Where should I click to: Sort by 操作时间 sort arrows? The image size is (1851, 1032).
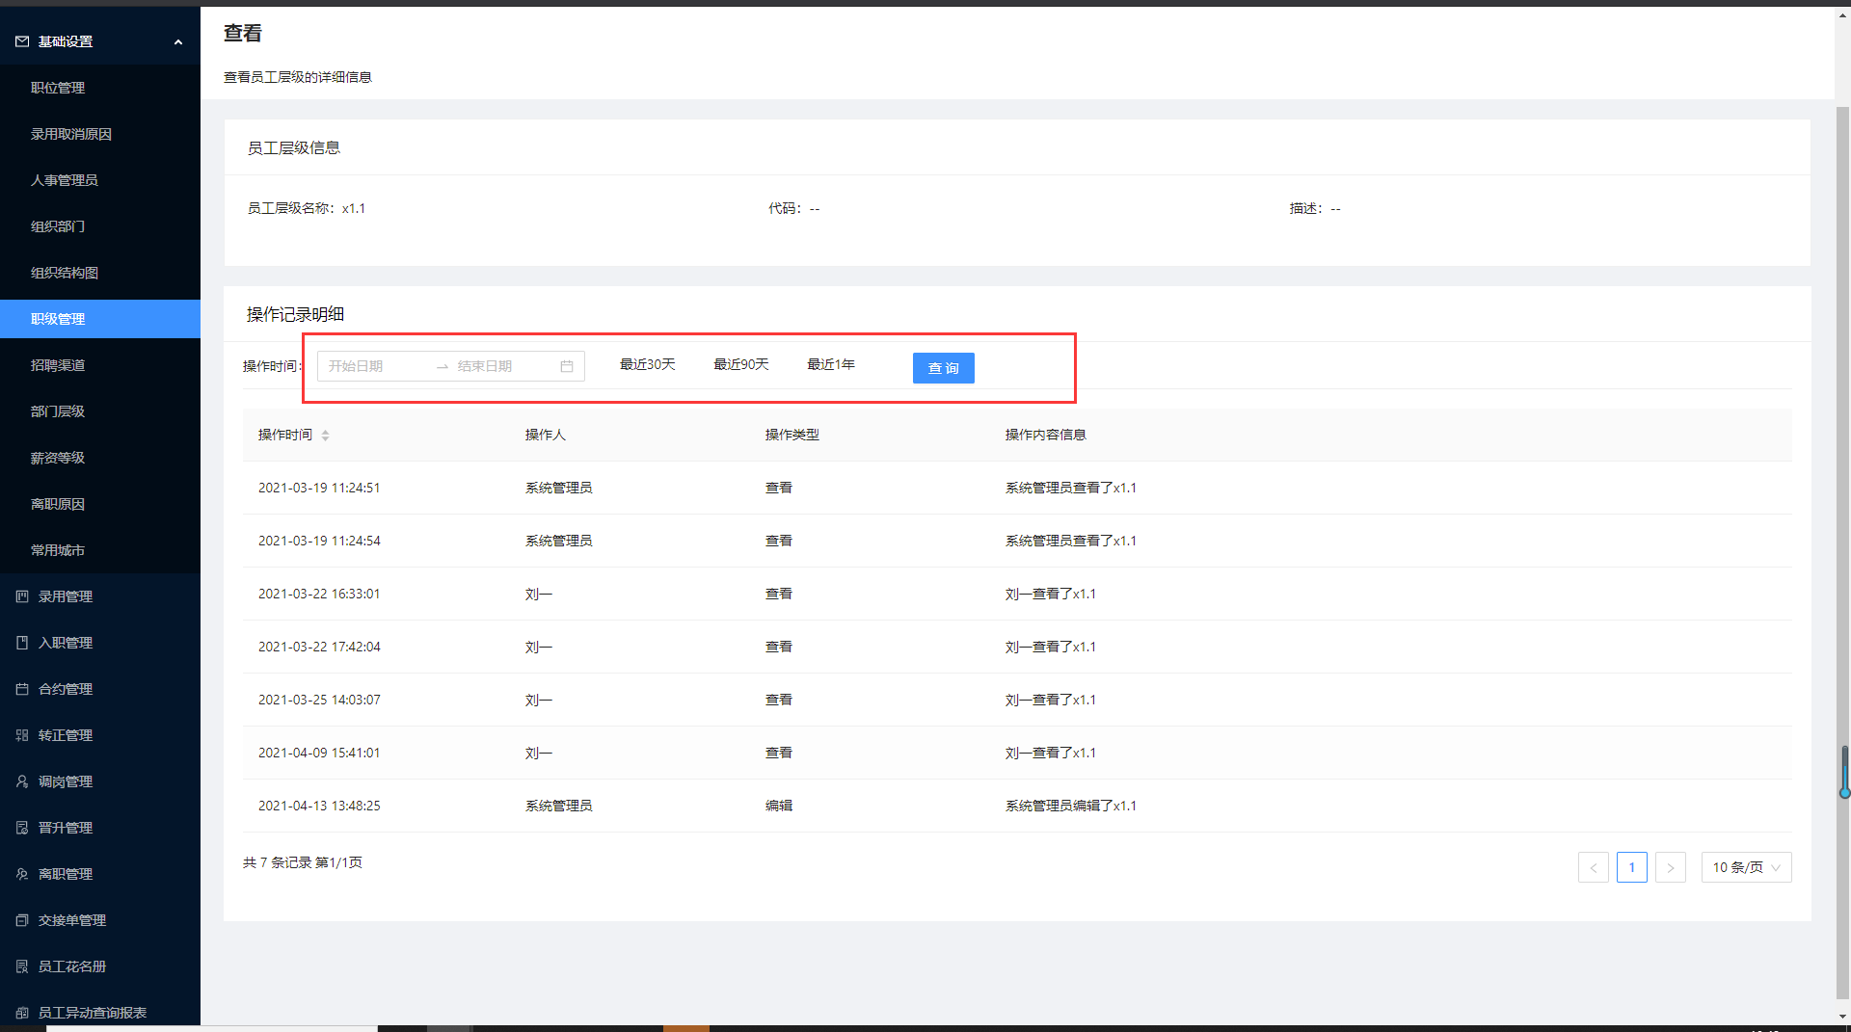326,436
